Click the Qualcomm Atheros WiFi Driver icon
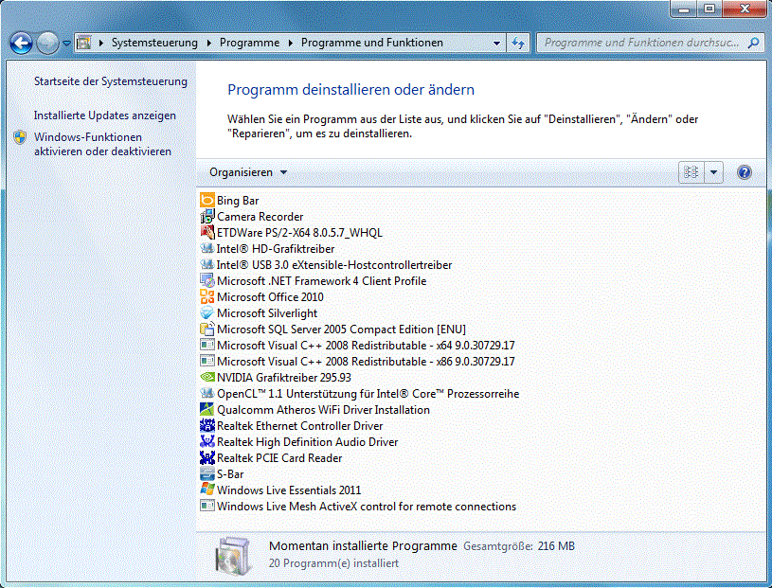Image resolution: width=772 pixels, height=588 pixels. coord(207,409)
